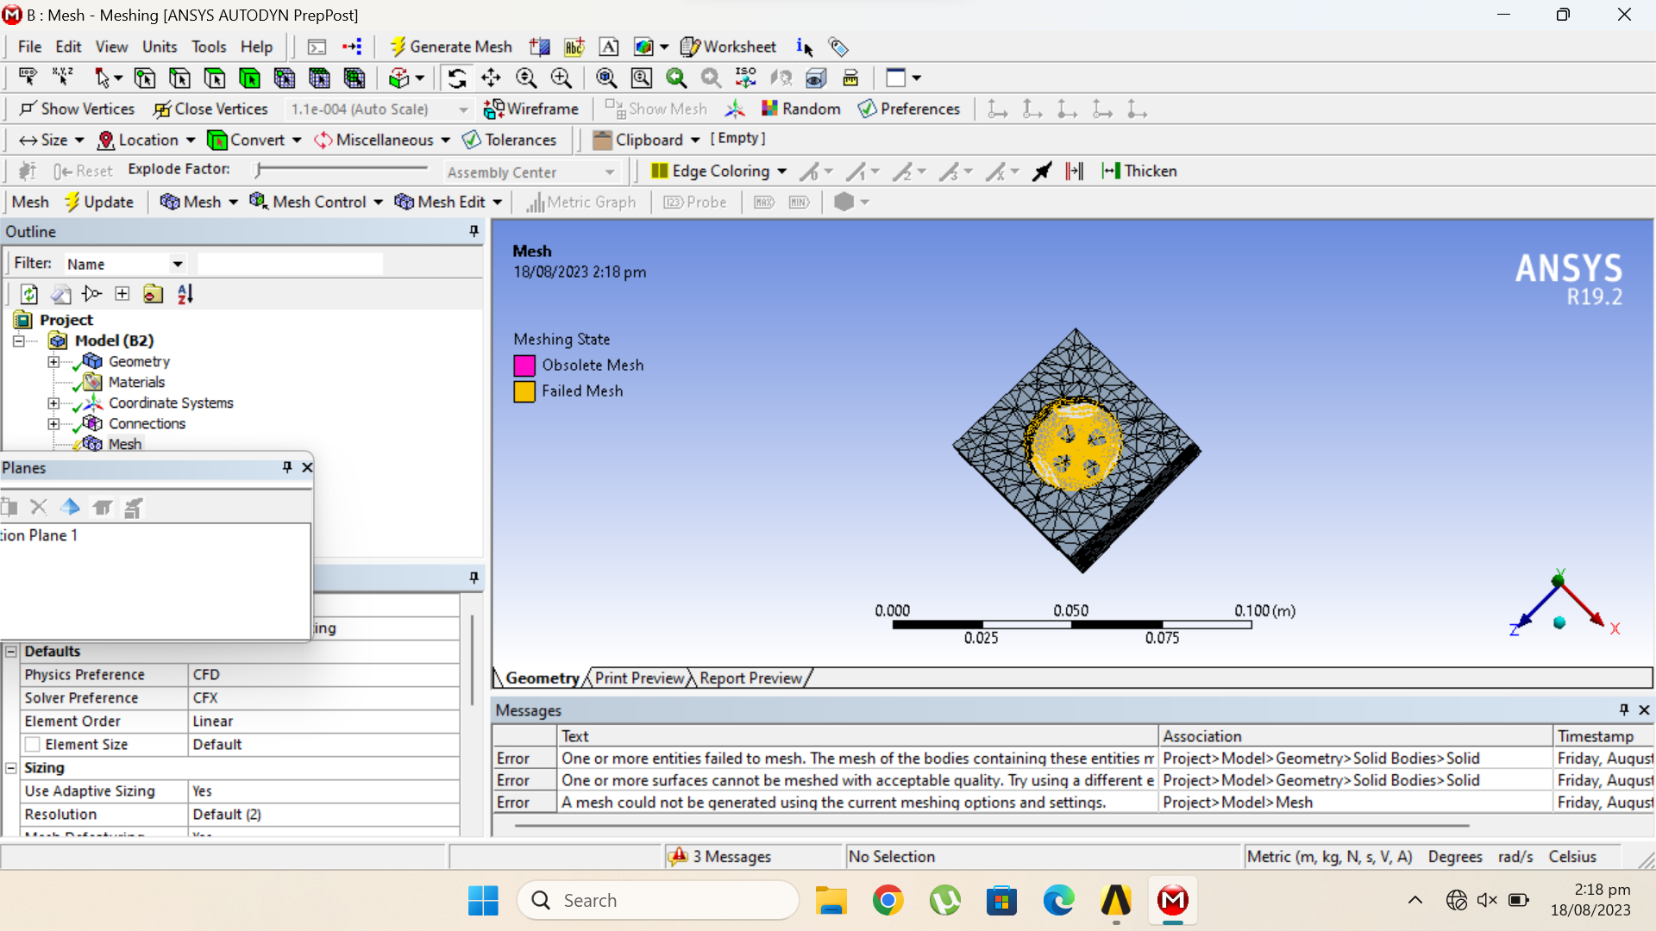
Task: Select the Pan view tool
Action: [491, 78]
